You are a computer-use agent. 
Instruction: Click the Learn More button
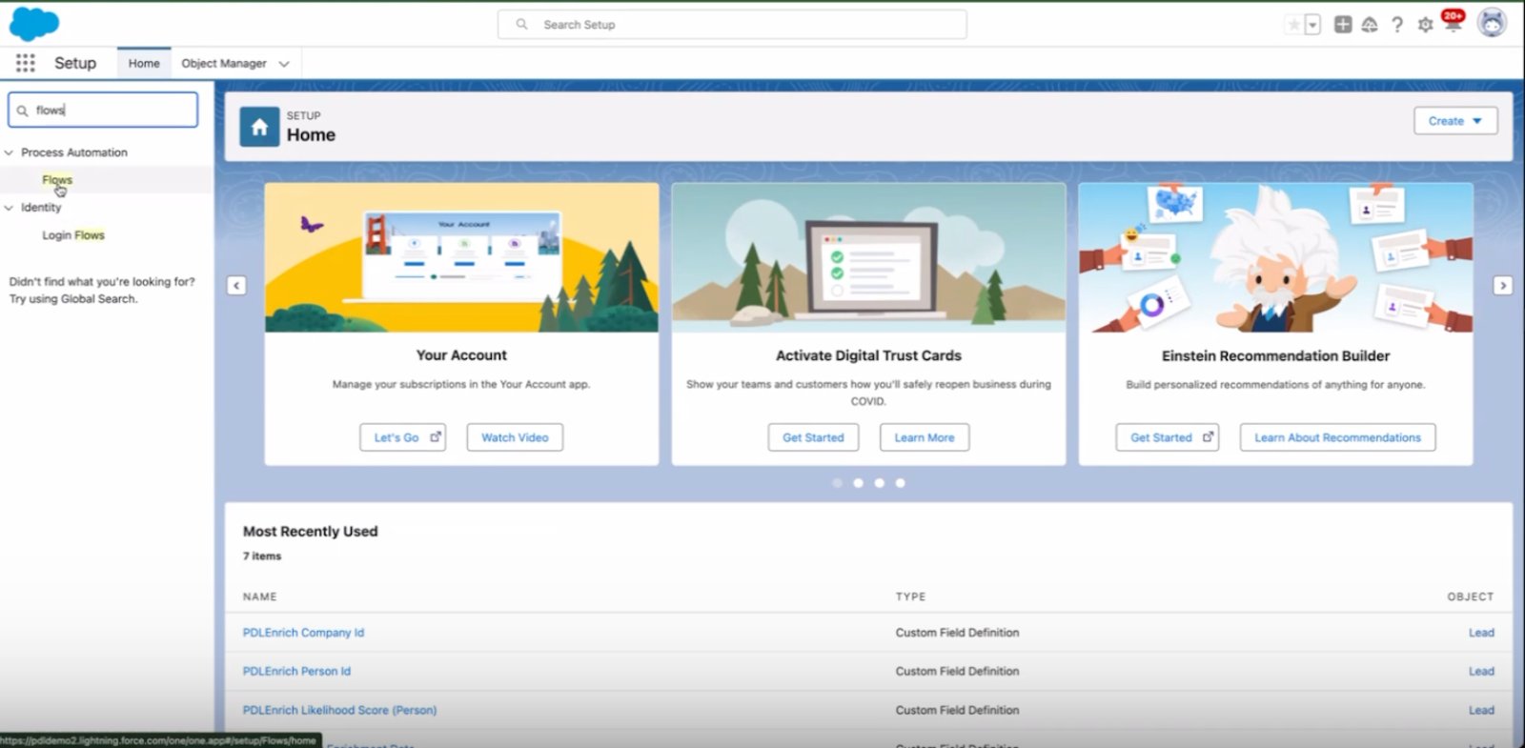(925, 437)
